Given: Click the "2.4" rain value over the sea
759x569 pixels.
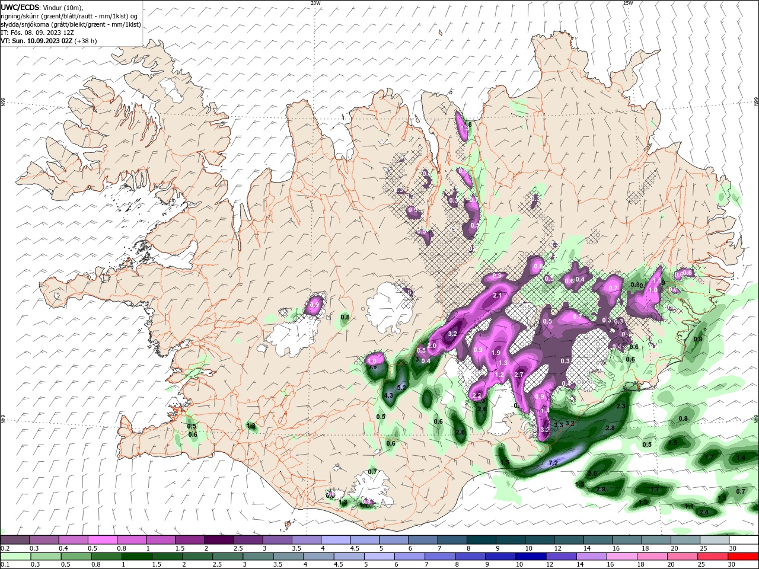Looking at the screenshot, I should [704, 512].
